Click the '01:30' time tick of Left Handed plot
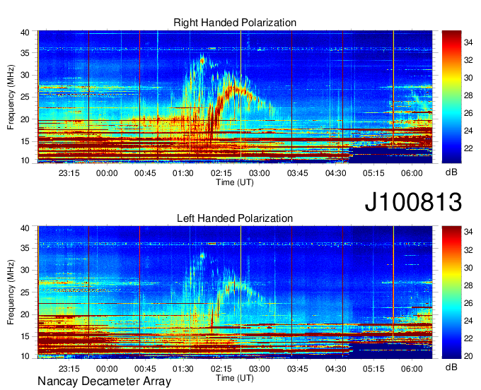Screen dimensions: 481x390 coord(183,369)
